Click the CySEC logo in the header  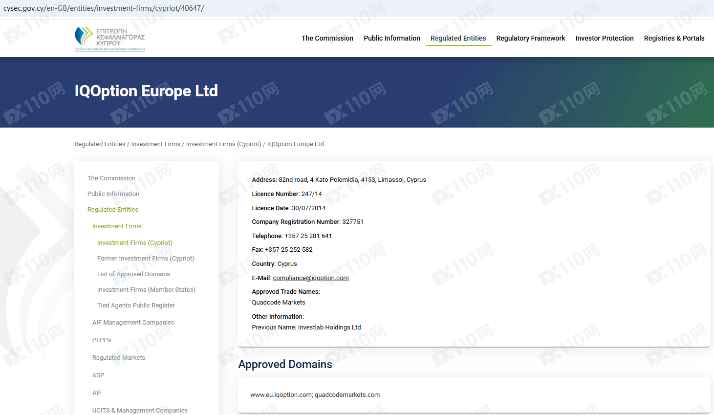coord(109,39)
